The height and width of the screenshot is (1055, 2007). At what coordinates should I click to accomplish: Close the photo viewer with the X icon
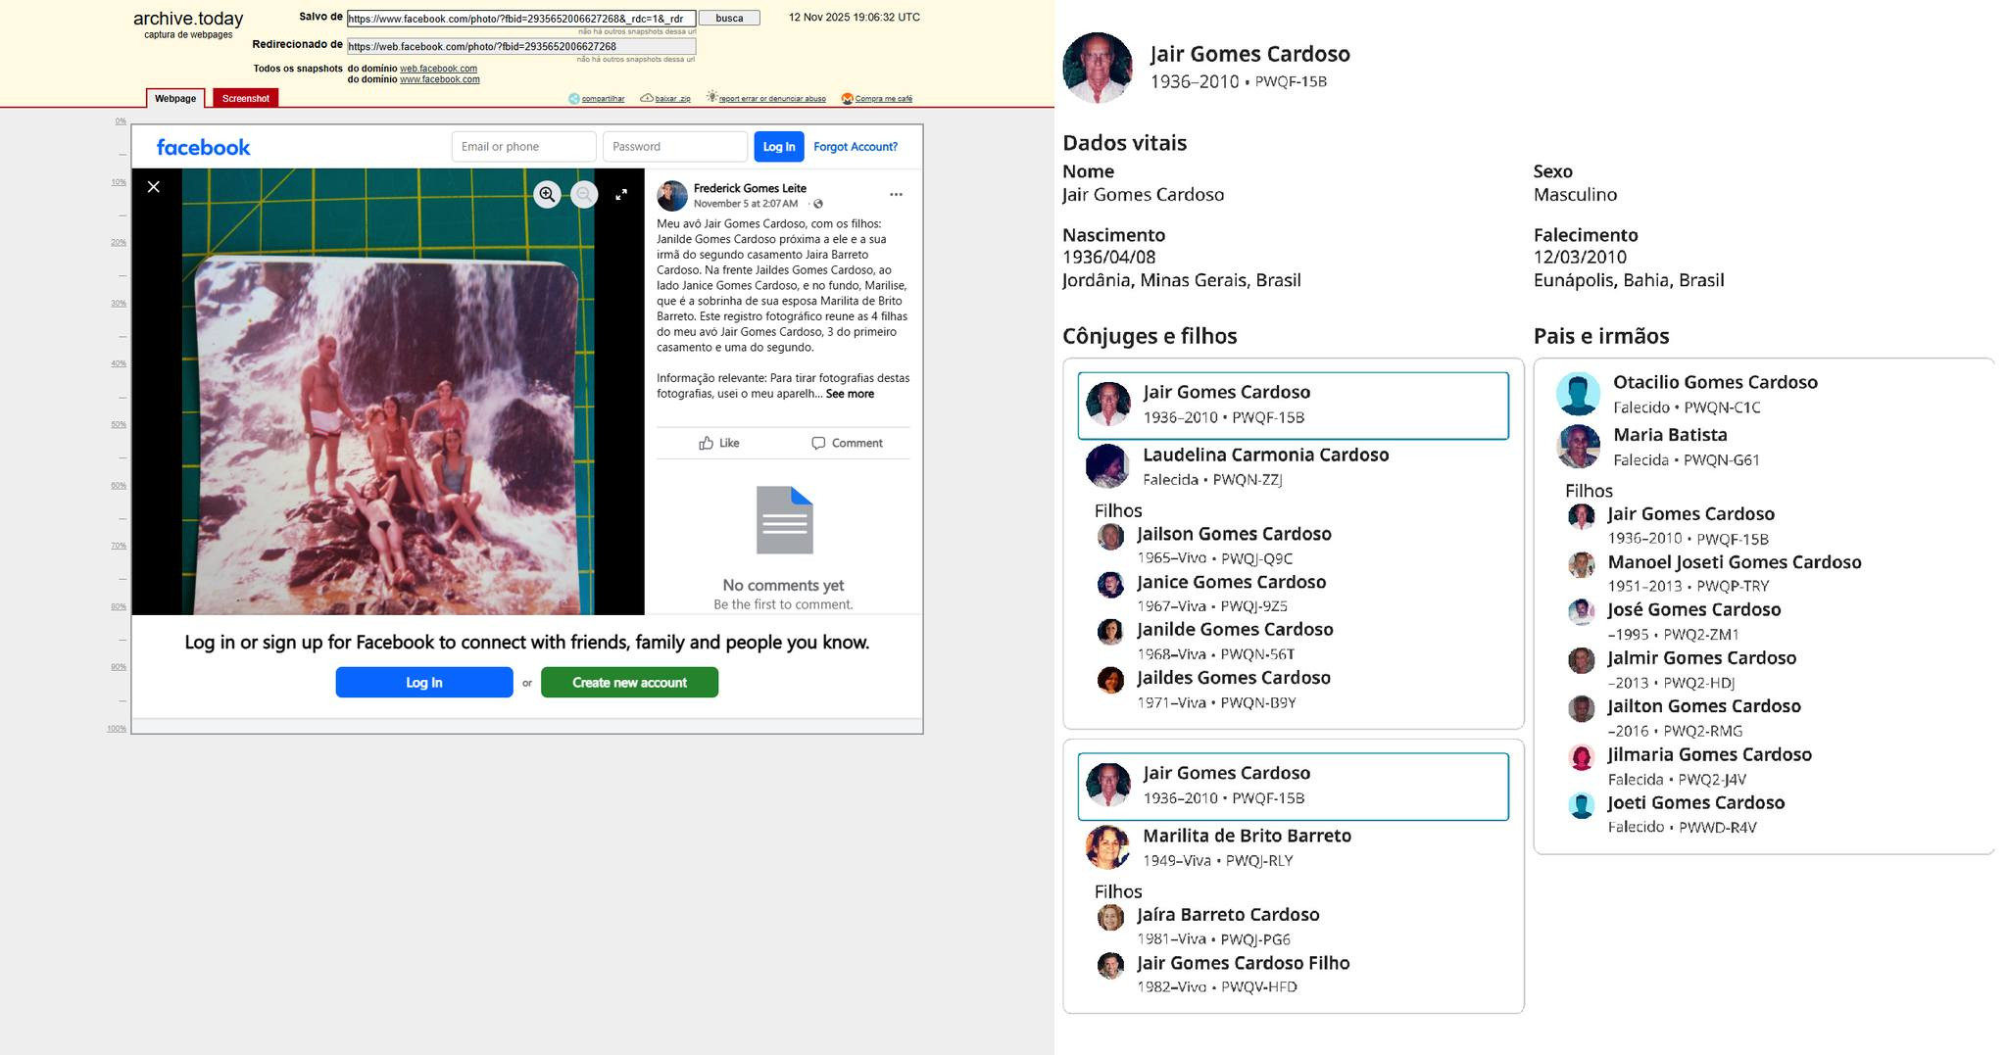[154, 187]
